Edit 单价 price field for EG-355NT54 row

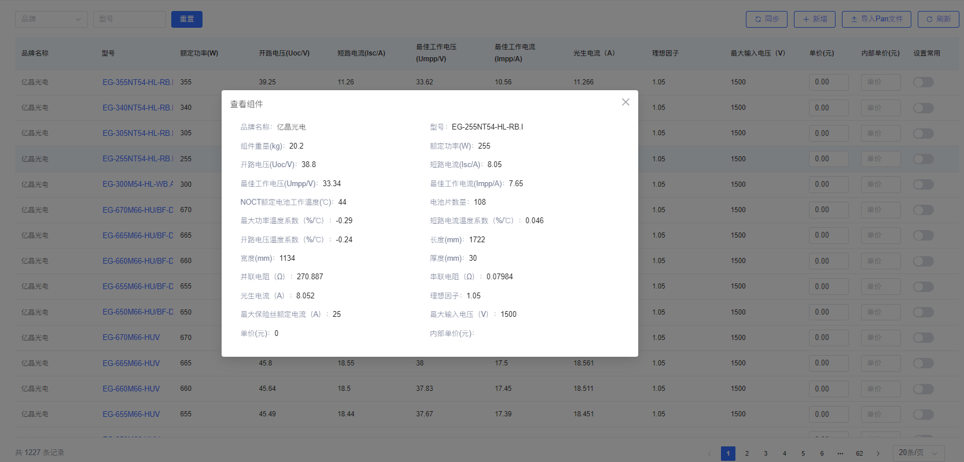[829, 82]
